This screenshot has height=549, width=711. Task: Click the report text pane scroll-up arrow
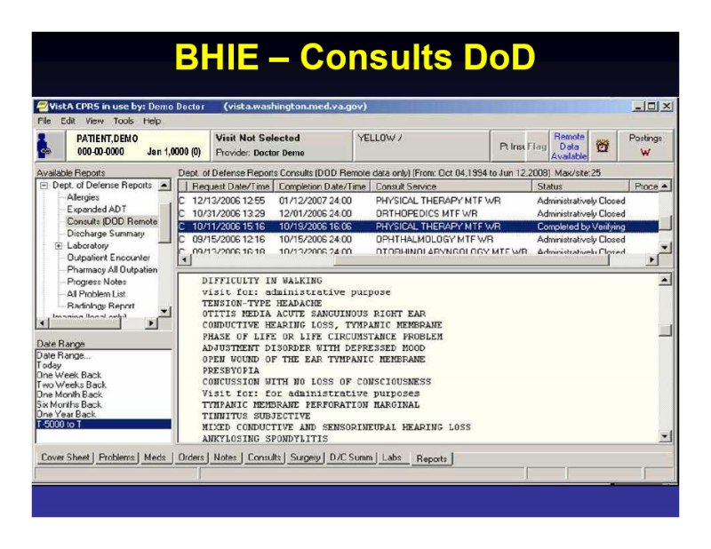(664, 280)
